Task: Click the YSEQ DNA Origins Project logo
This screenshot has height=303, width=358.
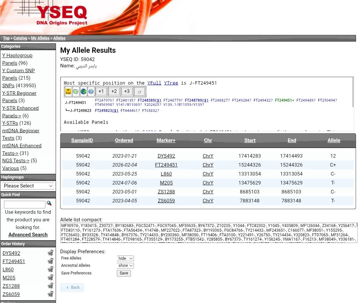Action: pos(62,15)
